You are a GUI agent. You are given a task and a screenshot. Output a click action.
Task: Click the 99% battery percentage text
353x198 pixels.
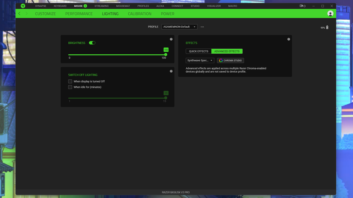click(x=323, y=28)
